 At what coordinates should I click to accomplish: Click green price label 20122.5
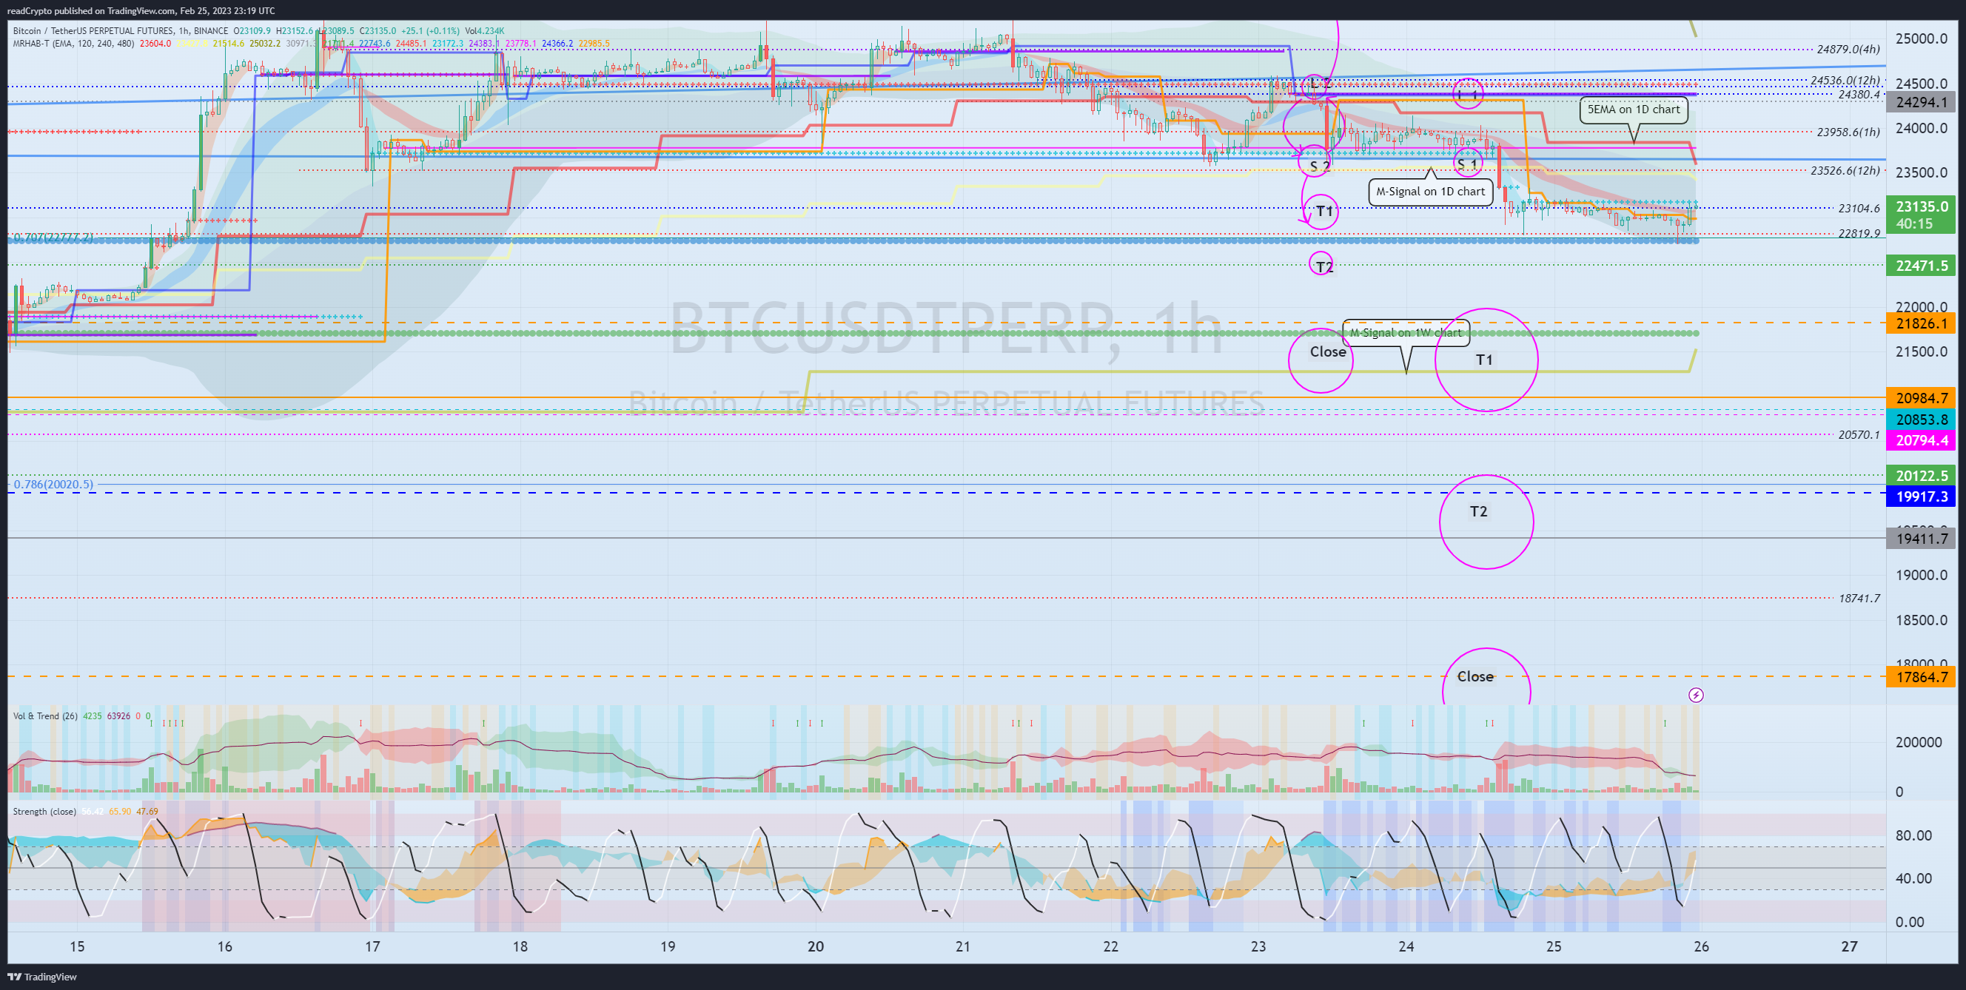(1922, 476)
